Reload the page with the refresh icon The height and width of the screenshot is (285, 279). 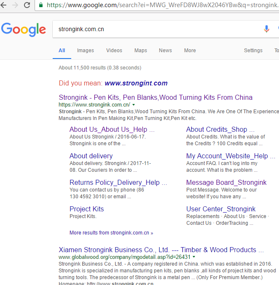pyautogui.click(x=27, y=5)
